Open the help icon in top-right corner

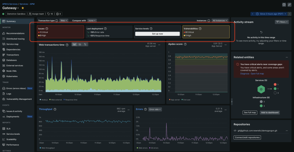coord(284,5)
